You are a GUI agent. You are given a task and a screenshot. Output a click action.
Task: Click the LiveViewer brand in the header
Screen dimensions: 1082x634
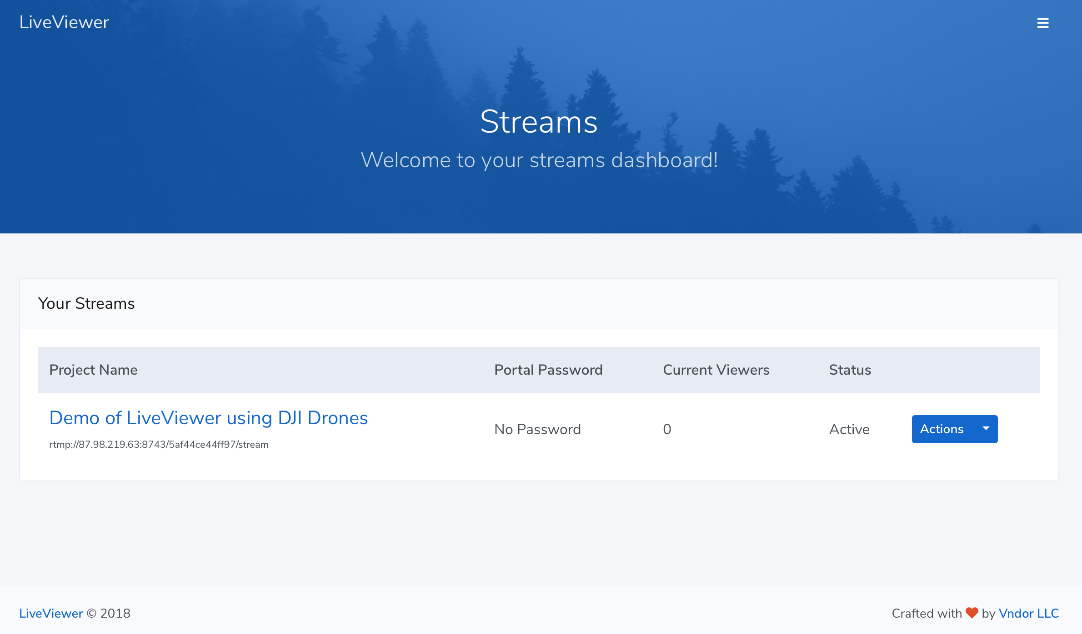[x=64, y=21]
